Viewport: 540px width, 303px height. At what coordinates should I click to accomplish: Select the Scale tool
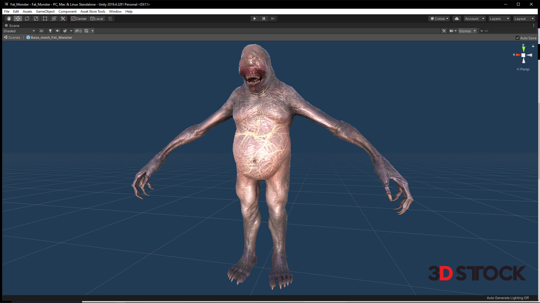[36, 19]
